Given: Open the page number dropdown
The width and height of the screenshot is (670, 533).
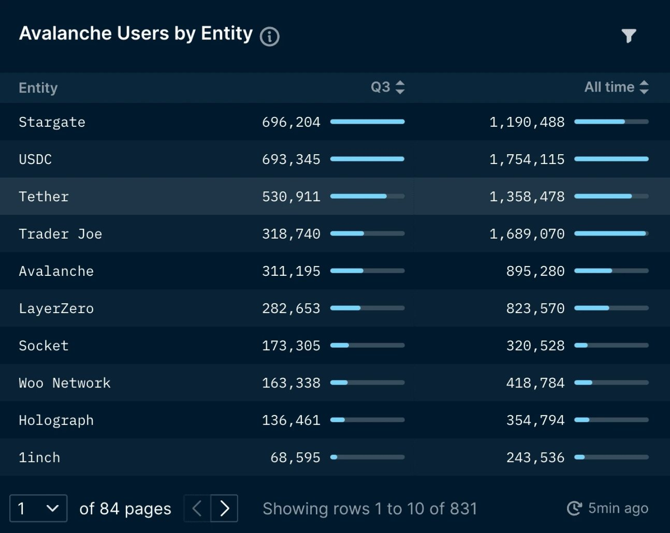Looking at the screenshot, I should point(38,508).
